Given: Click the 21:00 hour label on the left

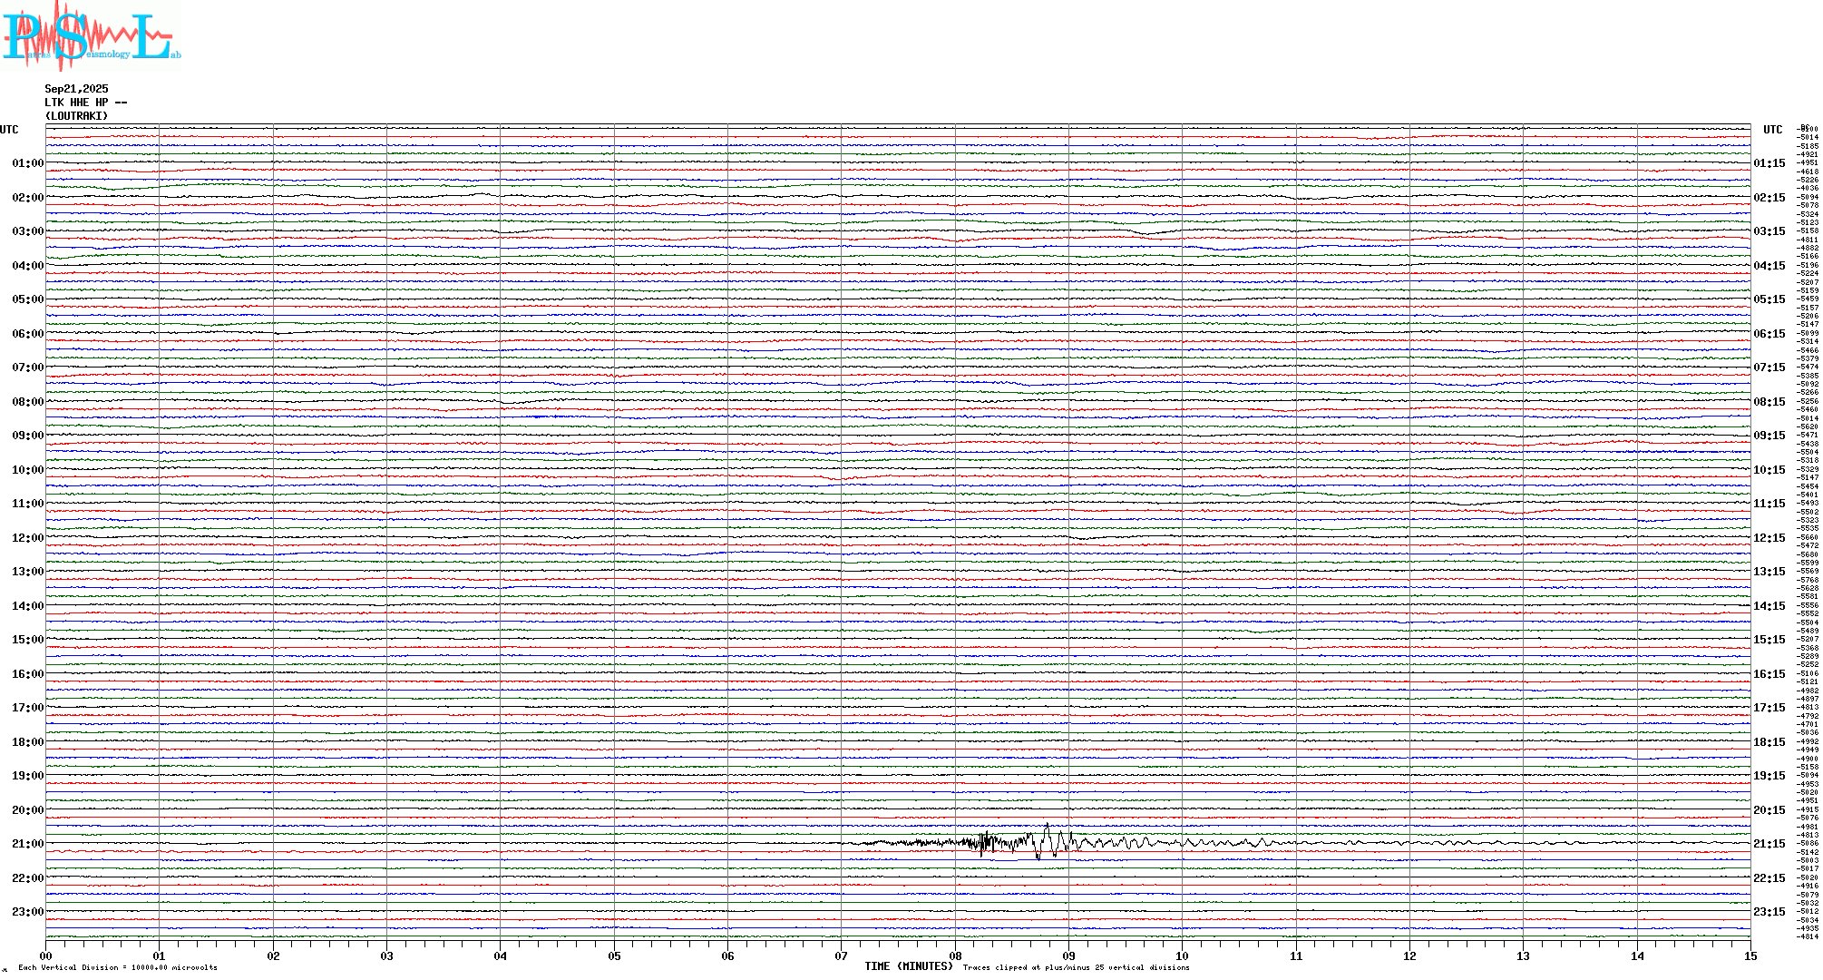Looking at the screenshot, I should click(x=28, y=844).
